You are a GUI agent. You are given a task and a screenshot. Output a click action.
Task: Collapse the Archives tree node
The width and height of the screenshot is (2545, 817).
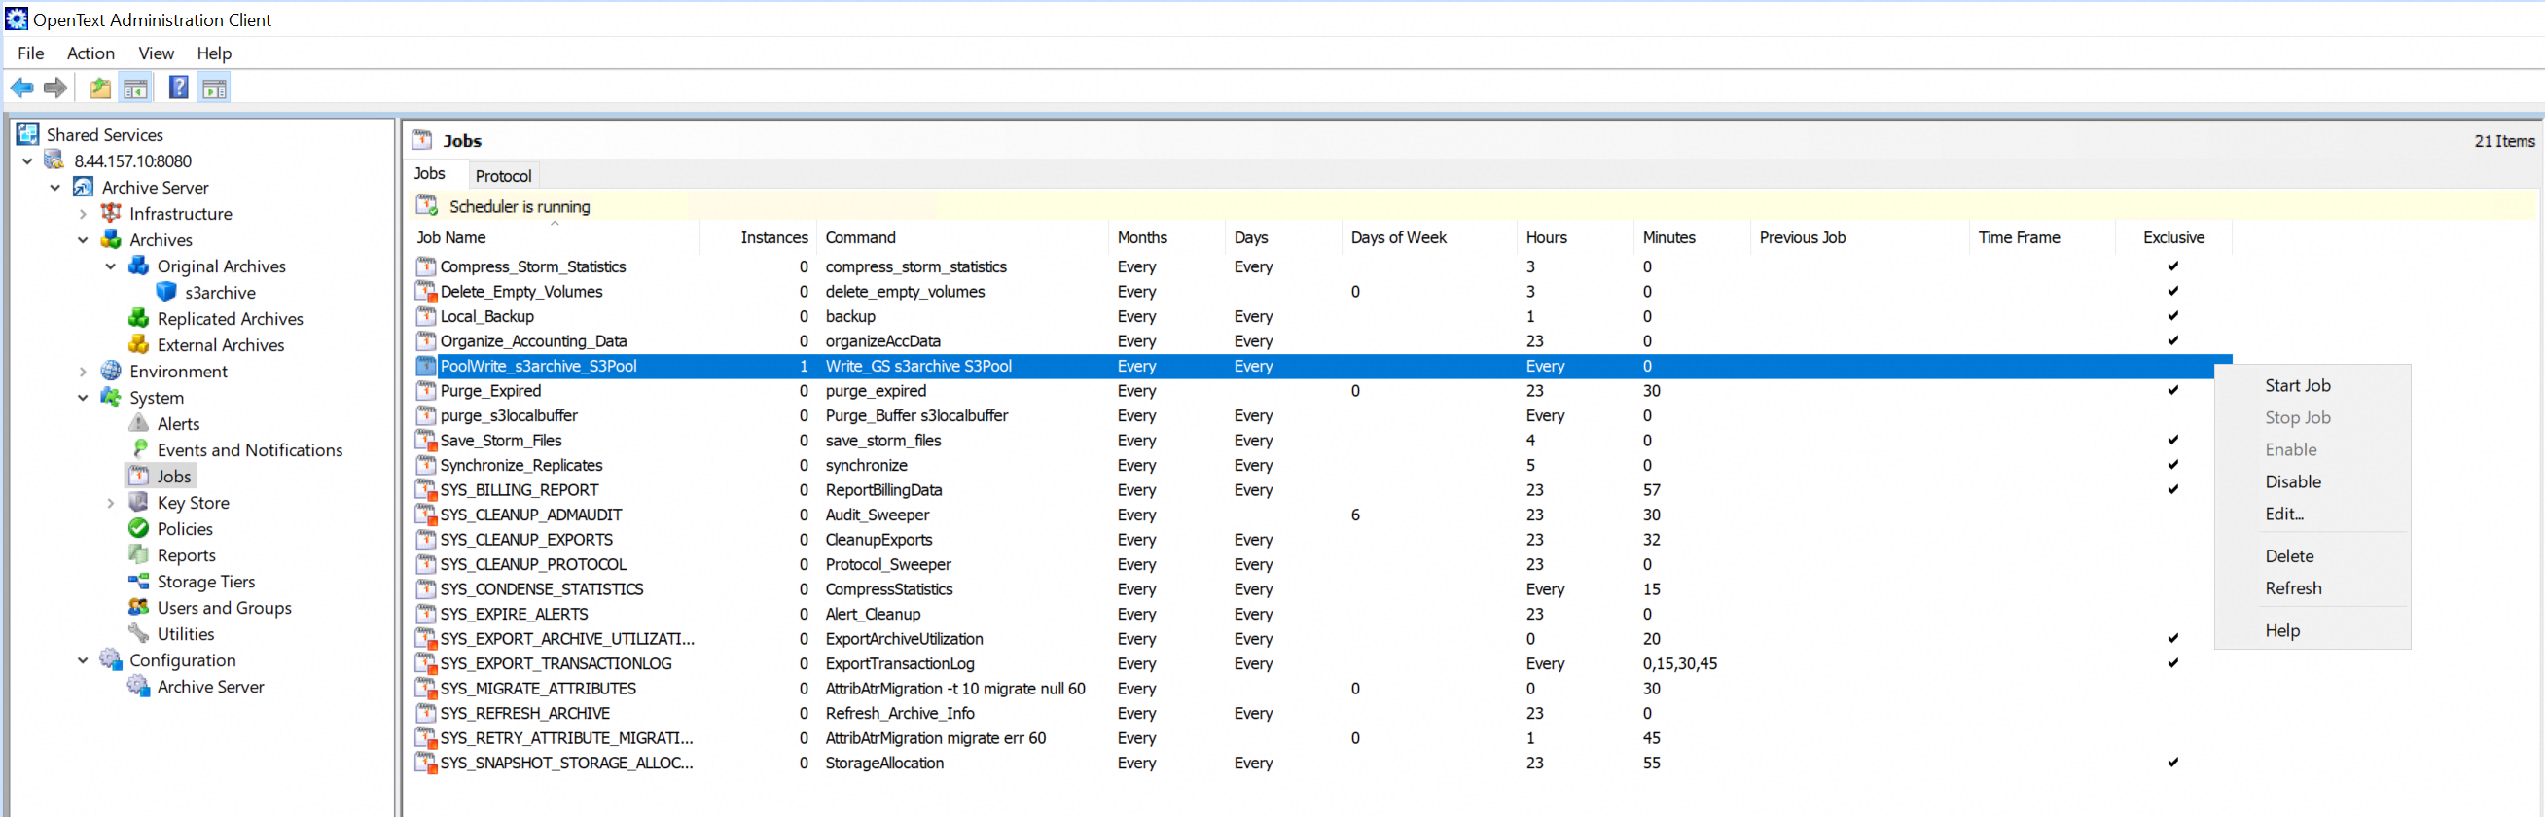click(83, 240)
